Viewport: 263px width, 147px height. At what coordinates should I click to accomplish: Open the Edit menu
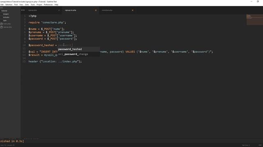[2, 4]
